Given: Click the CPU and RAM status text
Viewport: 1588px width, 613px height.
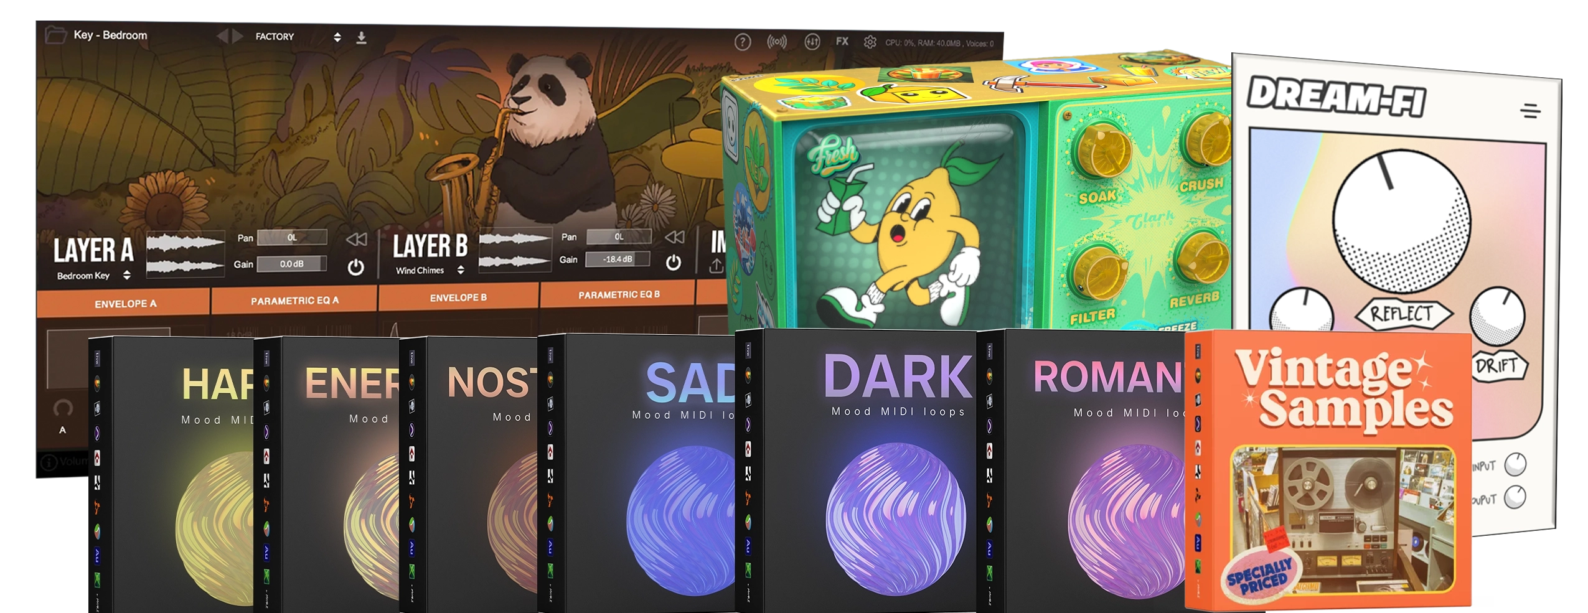Looking at the screenshot, I should pos(939,43).
